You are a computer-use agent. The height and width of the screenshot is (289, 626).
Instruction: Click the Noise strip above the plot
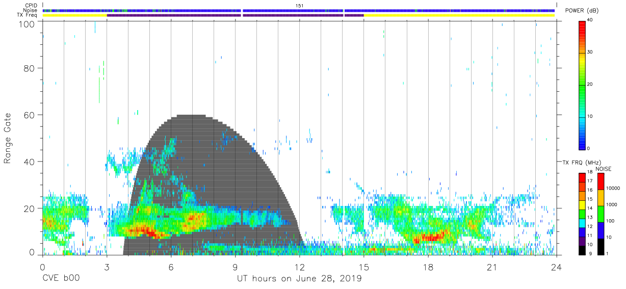pyautogui.click(x=299, y=10)
